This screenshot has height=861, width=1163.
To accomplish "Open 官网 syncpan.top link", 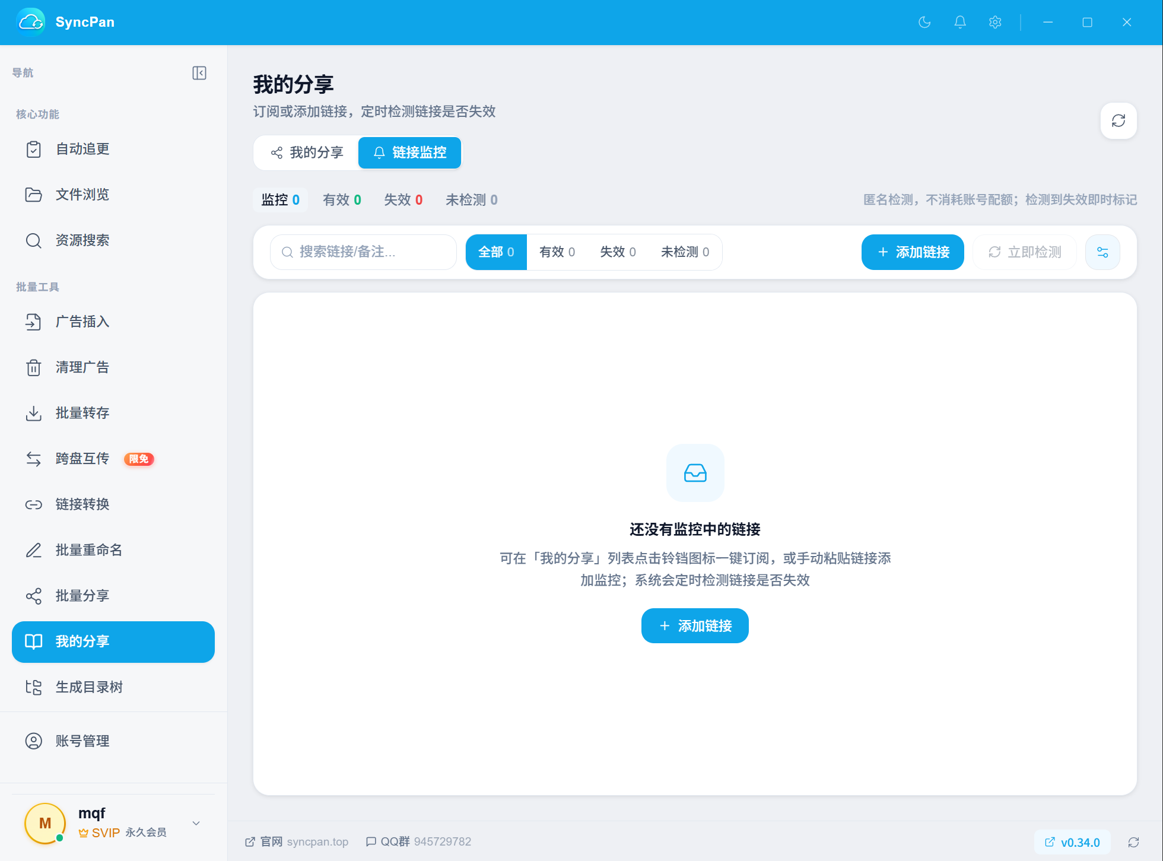I will [297, 842].
